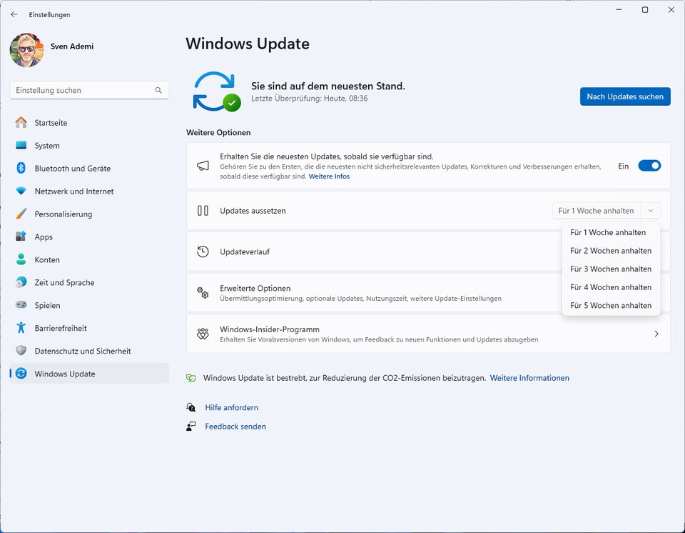Click the search magnifier in Einstellung suchen
This screenshot has width=685, height=533.
click(158, 90)
